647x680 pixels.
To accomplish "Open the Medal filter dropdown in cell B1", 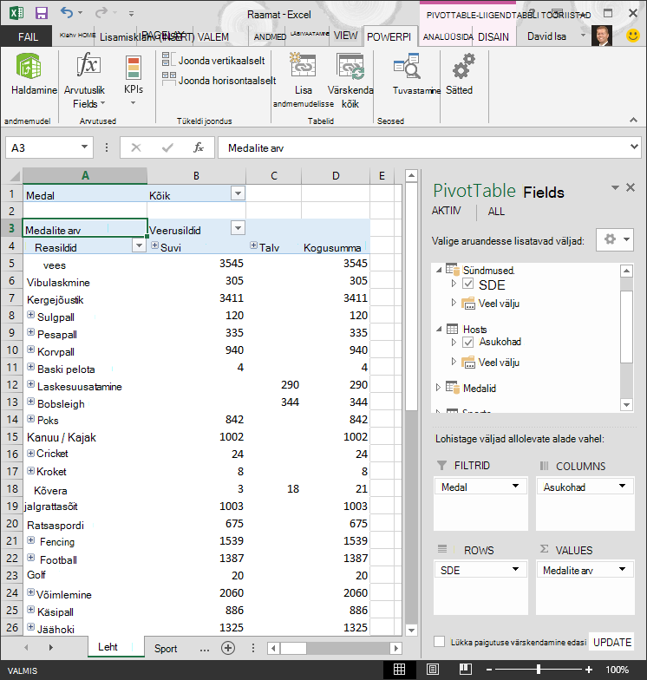I will pos(238,193).
